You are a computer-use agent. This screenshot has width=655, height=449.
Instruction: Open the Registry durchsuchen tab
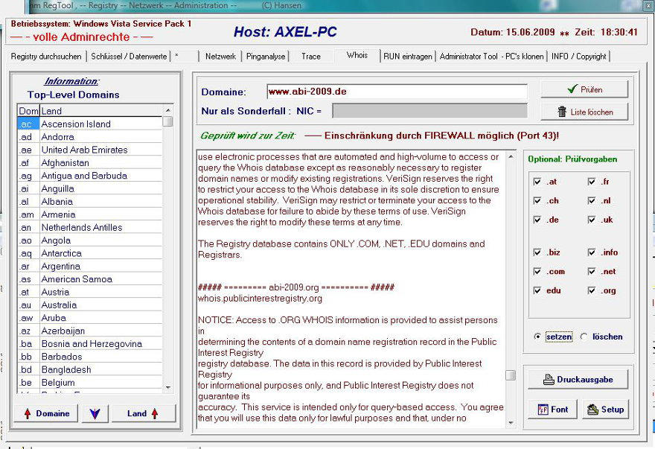point(48,57)
